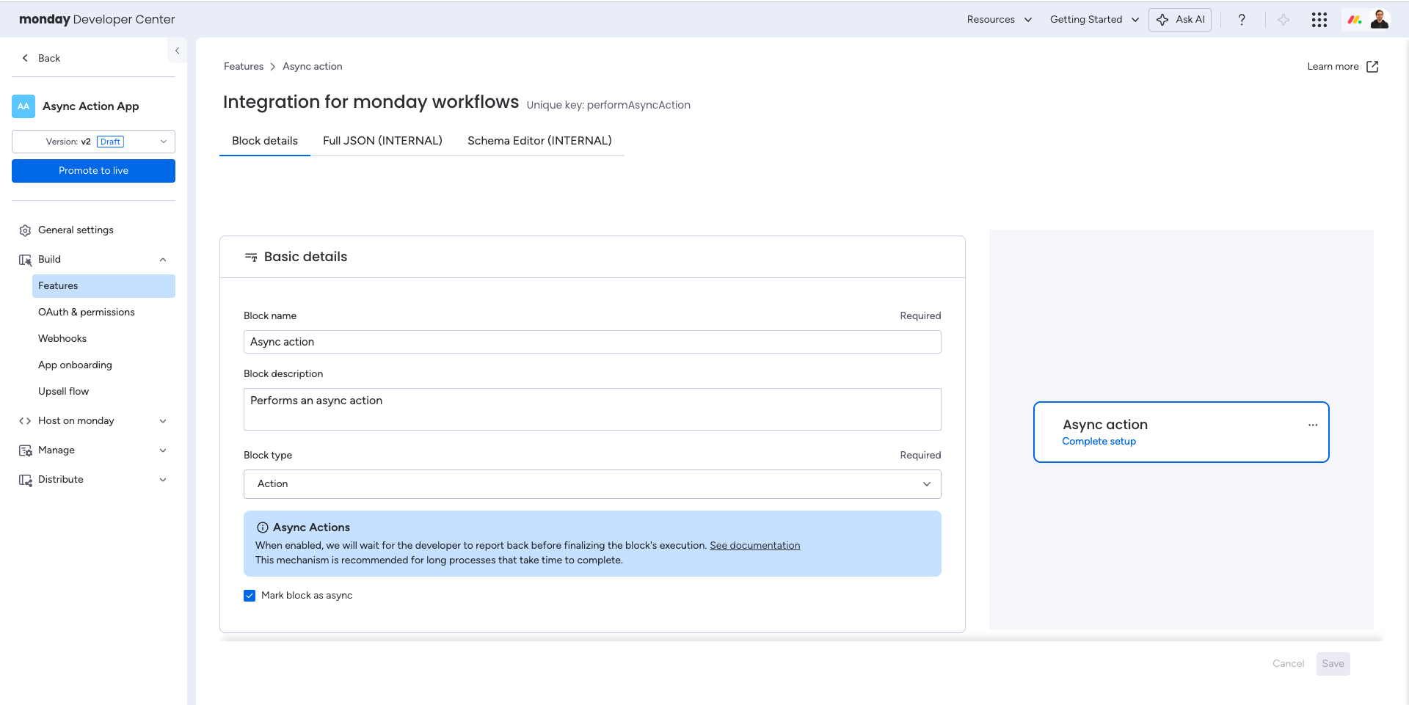Screen dimensions: 1409x705
Task: Switch to Schema Editor (INTERNAL) tab
Action: pos(539,141)
